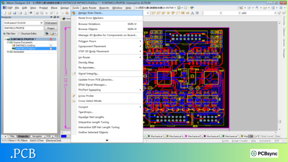Select the Place String 'A' tool
The width and height of the screenshot is (288, 162).
click(x=192, y=13)
